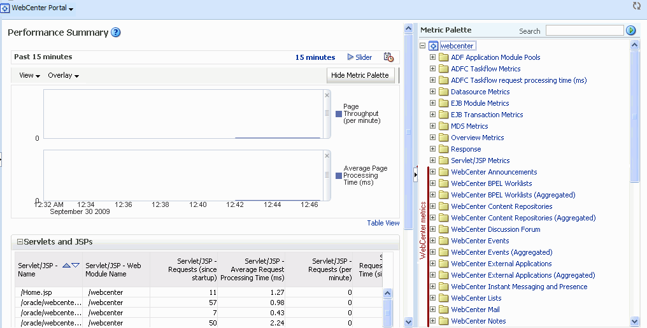Expand EJB Module Metrics folder
This screenshot has height=328, width=647.
[x=432, y=103]
